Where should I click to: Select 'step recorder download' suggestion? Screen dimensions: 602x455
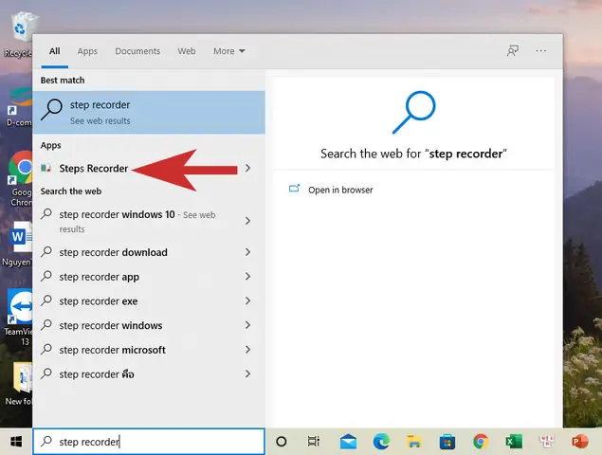click(149, 252)
